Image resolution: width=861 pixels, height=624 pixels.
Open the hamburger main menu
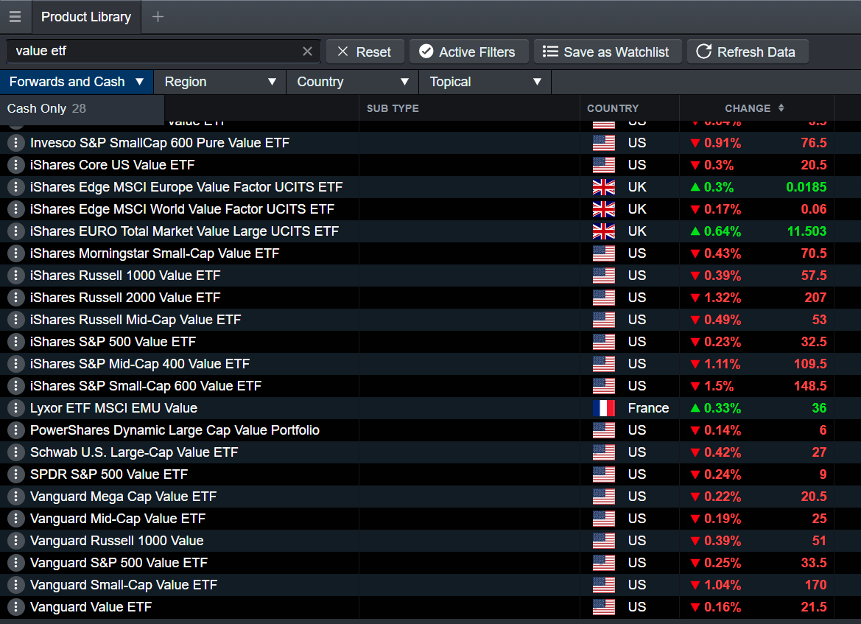coord(15,17)
